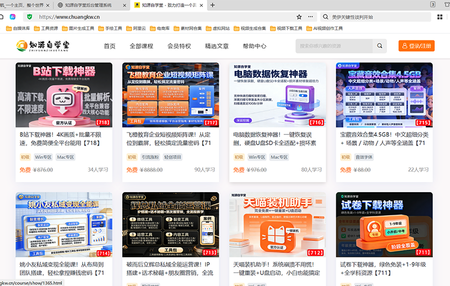Open the 宝藏音效合集4.5GB thumbnail
The image size is (450, 286).
[384, 95]
